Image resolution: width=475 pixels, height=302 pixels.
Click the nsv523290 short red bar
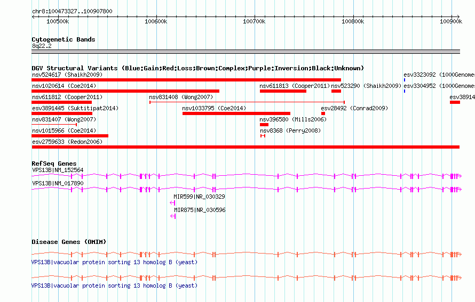[x=336, y=91]
